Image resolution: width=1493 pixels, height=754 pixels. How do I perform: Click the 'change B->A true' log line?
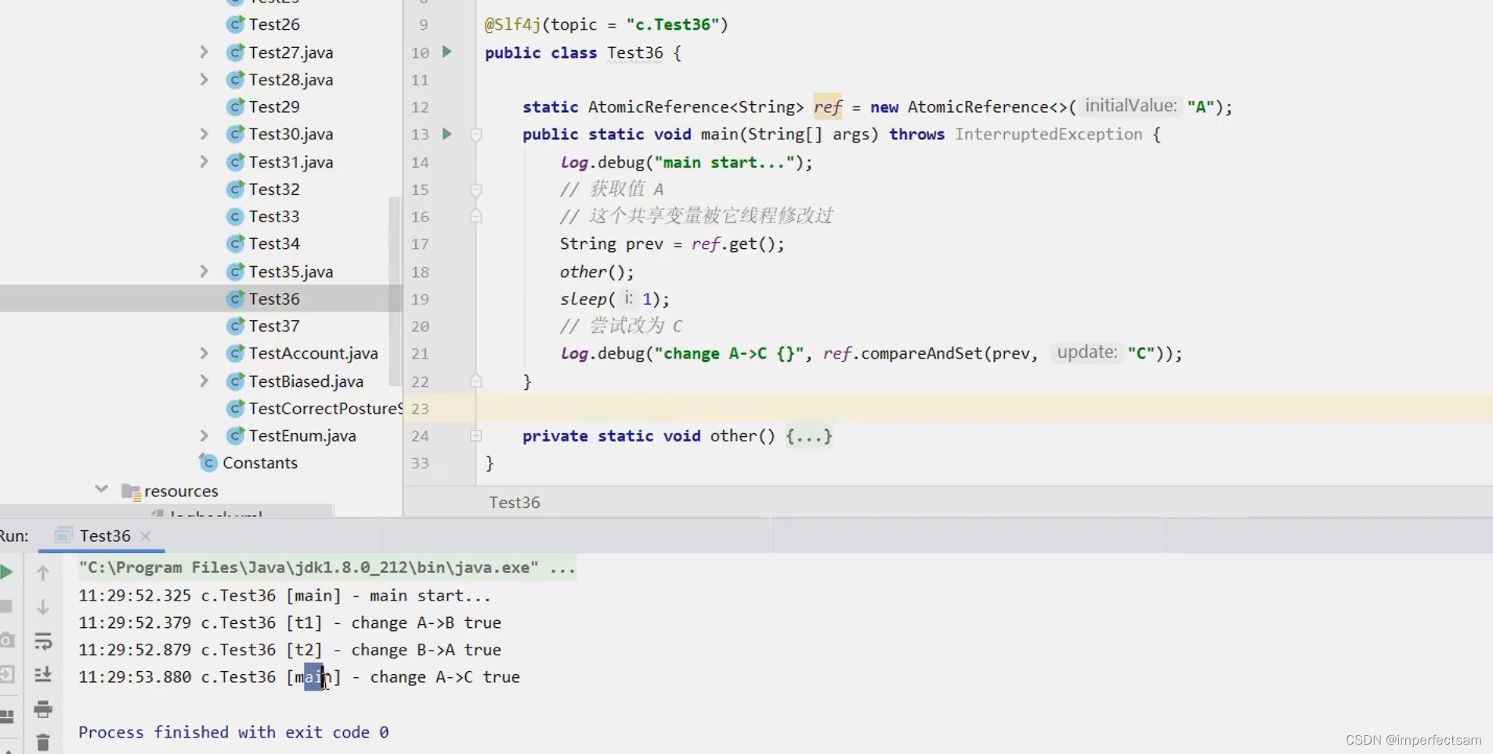click(290, 650)
